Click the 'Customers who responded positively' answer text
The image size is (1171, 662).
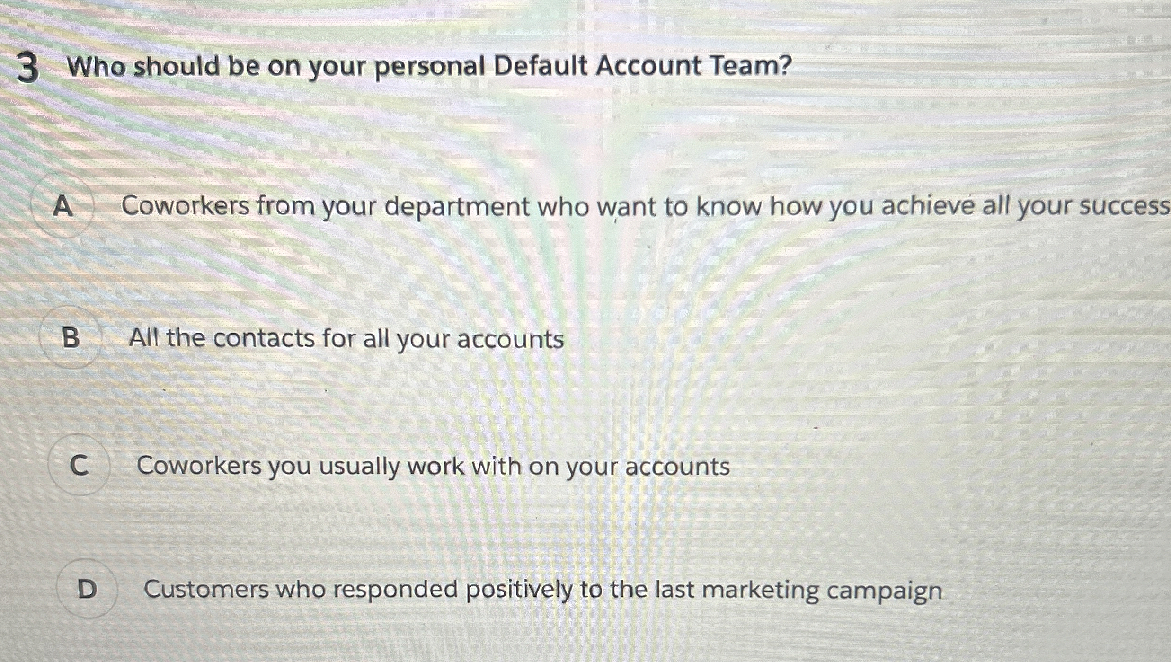coord(542,590)
